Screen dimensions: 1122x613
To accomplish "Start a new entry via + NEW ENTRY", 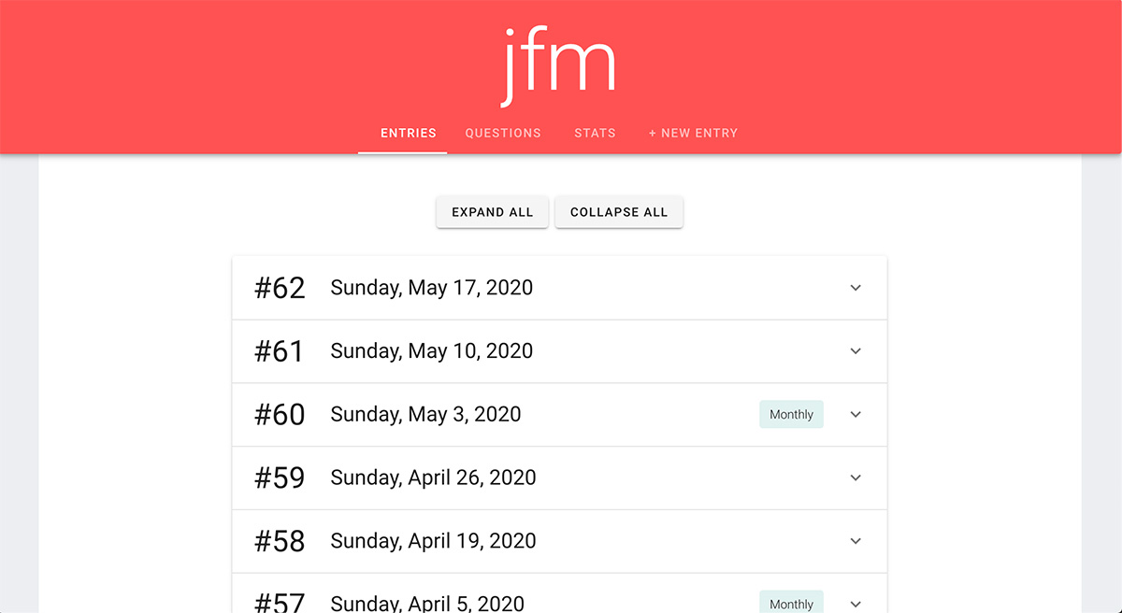I will coord(693,133).
